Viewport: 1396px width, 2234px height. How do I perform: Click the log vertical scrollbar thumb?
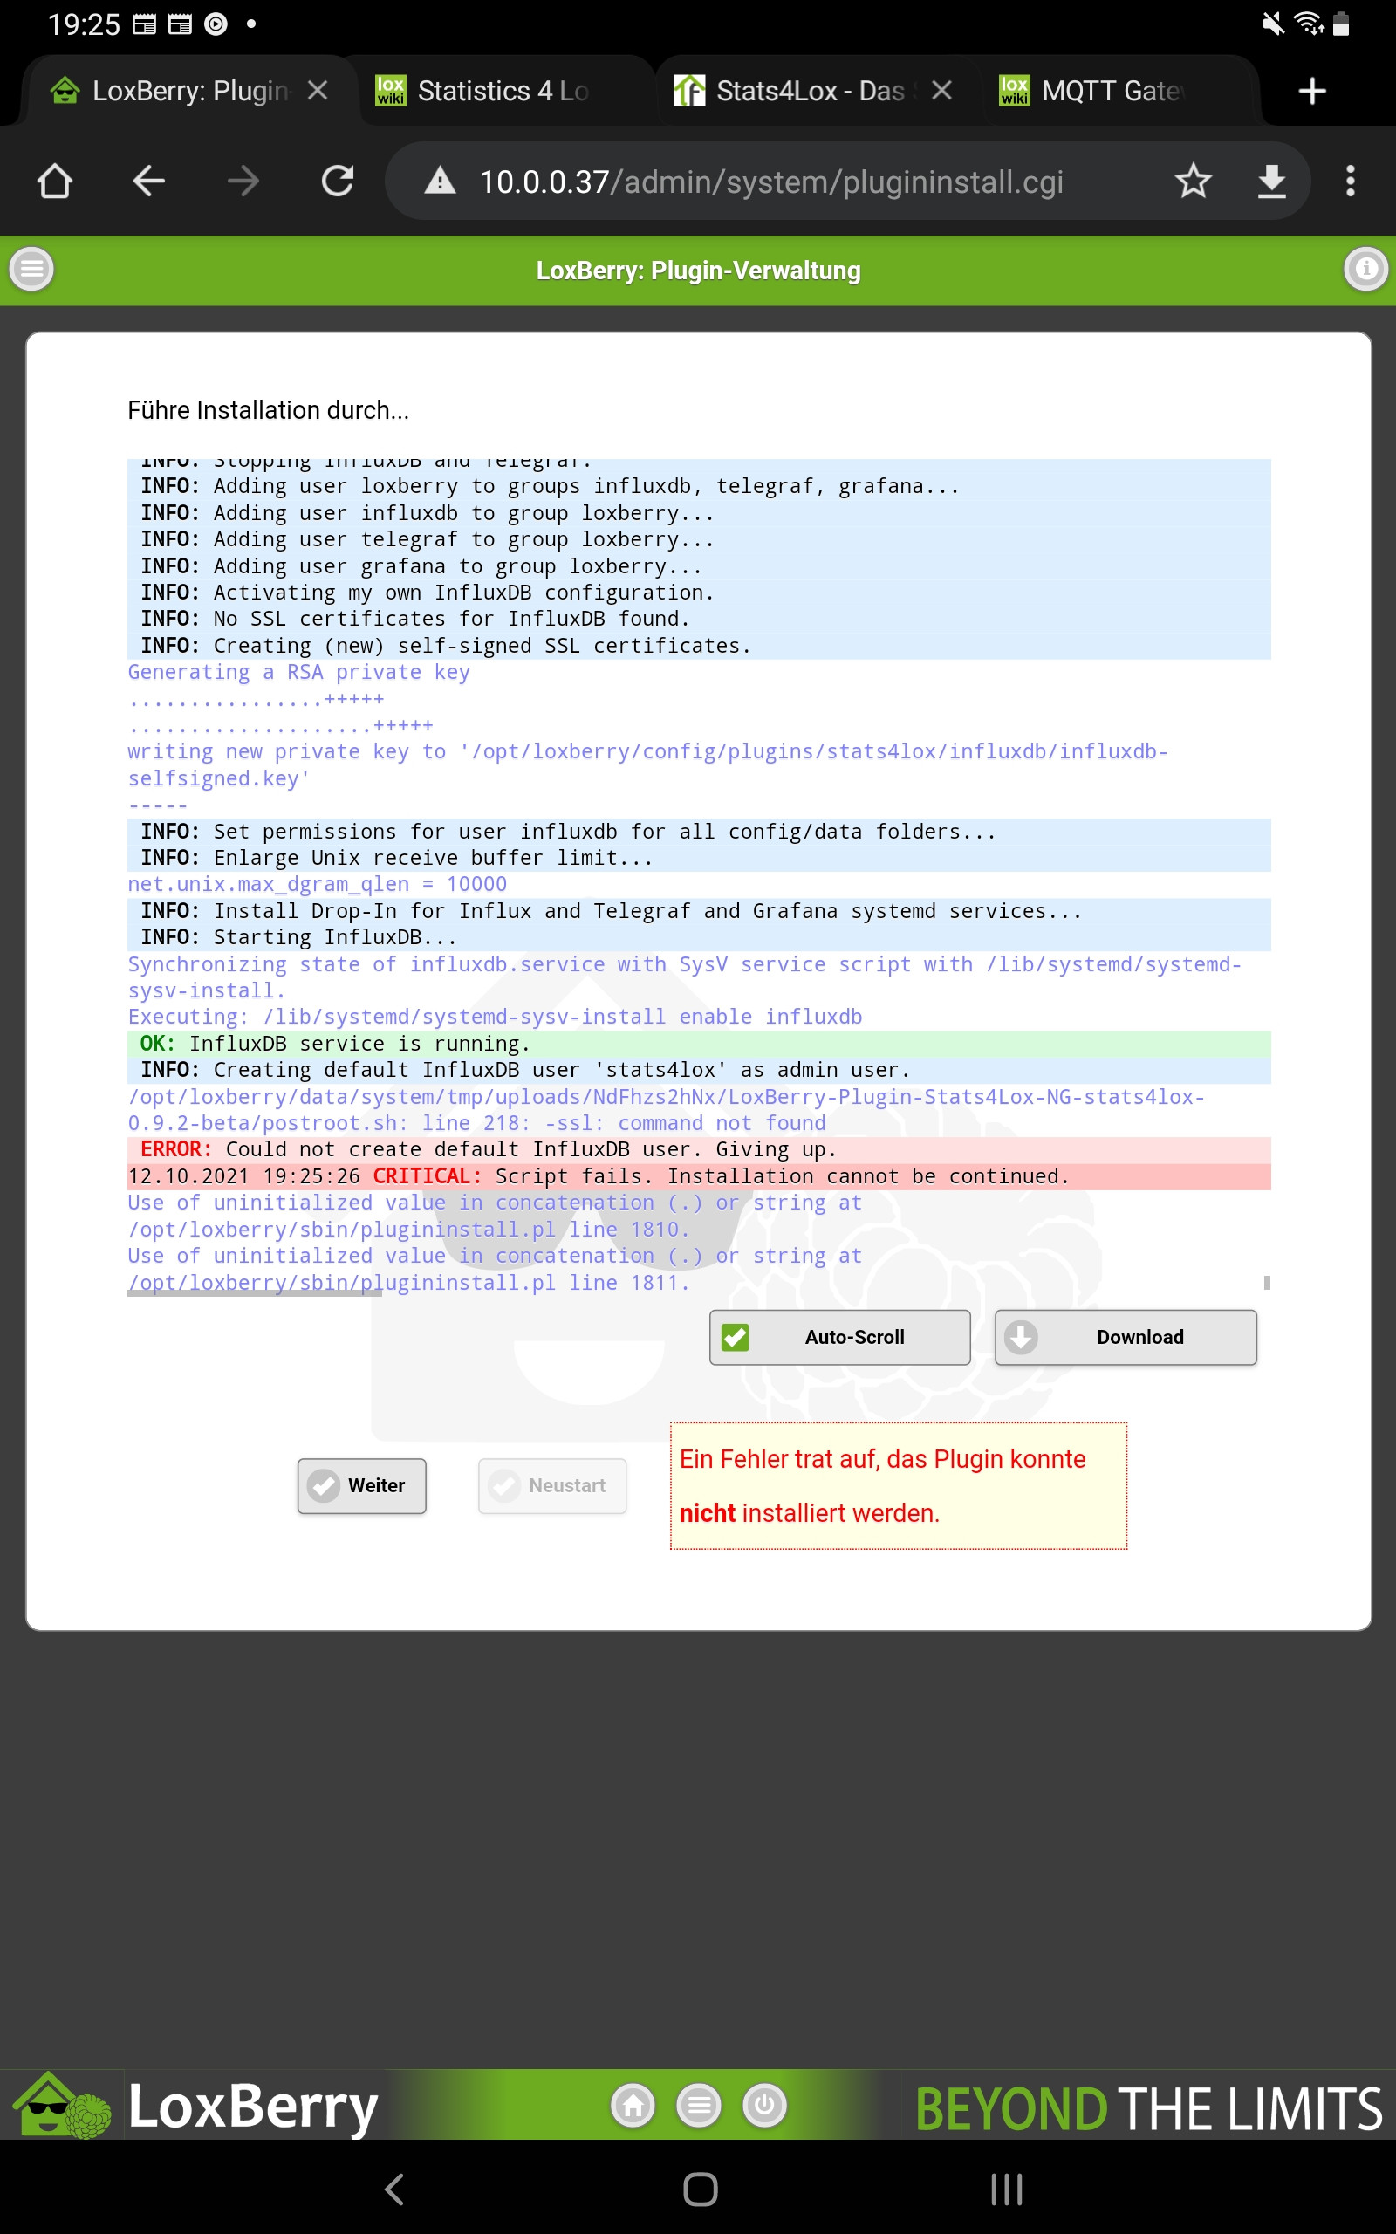pos(1267,1282)
